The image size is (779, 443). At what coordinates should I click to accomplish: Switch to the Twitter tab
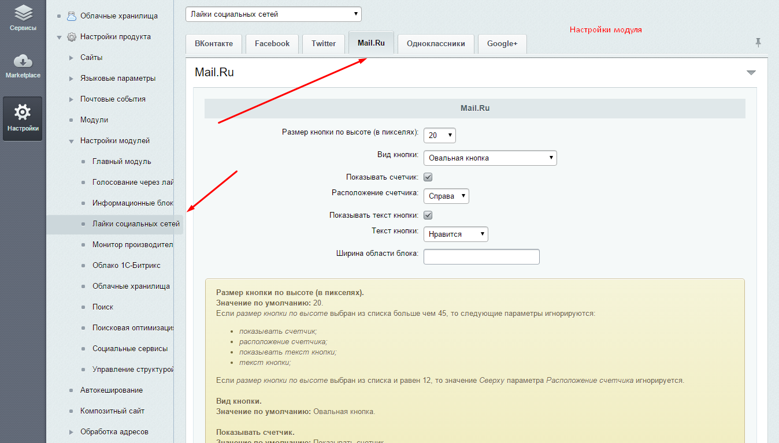pos(324,43)
